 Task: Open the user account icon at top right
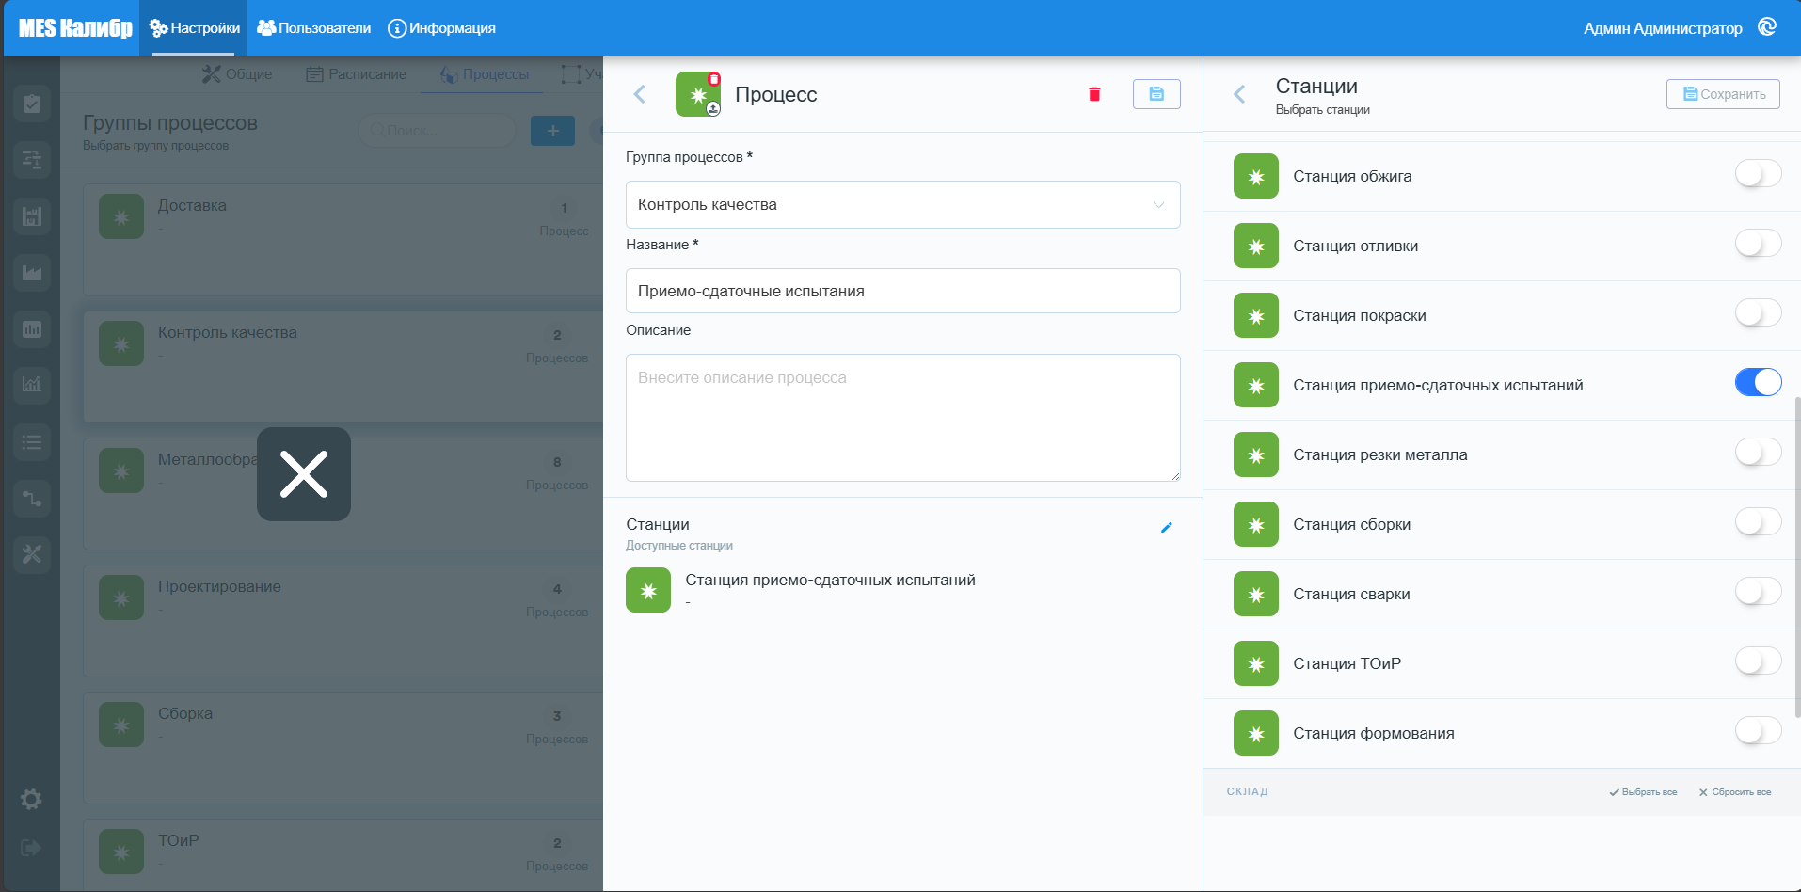point(1767,27)
